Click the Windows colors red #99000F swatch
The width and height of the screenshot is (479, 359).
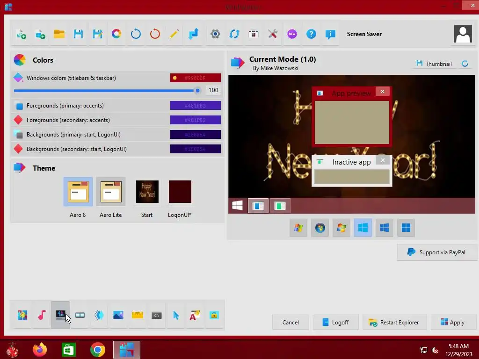(196, 78)
